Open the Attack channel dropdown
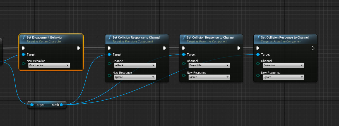339x126 pixels. click(135, 65)
